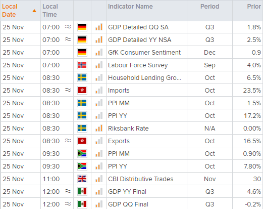Open the GfK Consumer Sentiment indicator
Screen dimensions: 263x209
tap(144, 52)
